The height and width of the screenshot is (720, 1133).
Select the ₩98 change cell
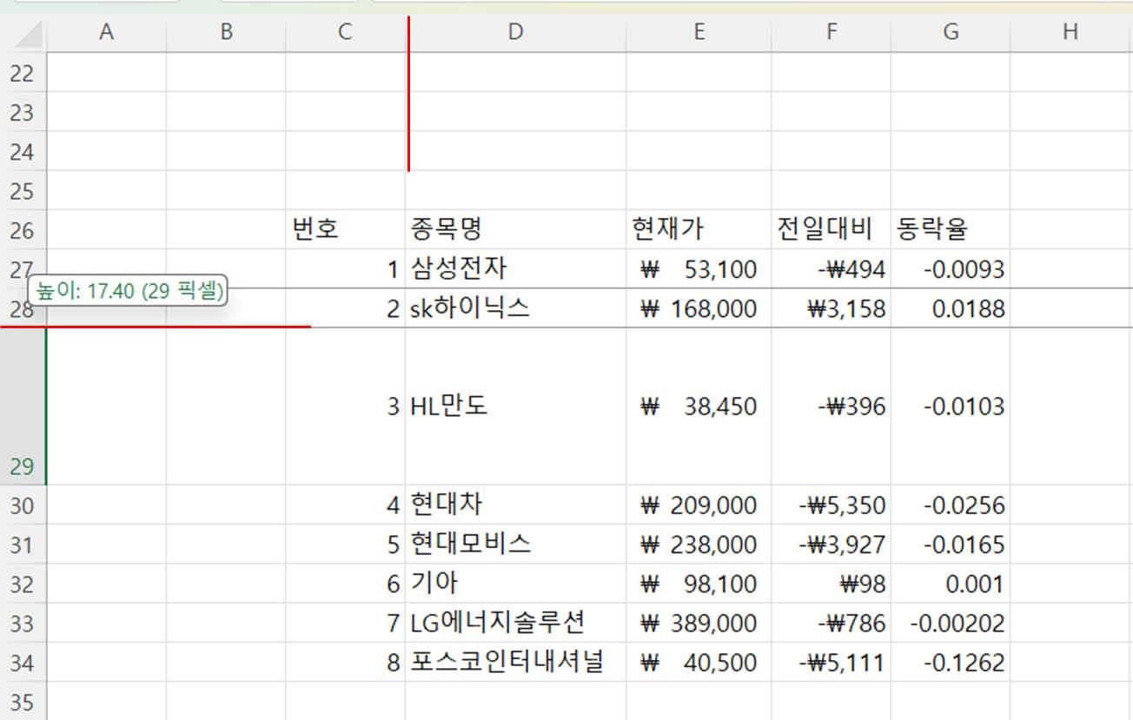pos(831,583)
